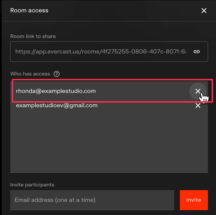Close the Room access dialog

tap(204, 11)
